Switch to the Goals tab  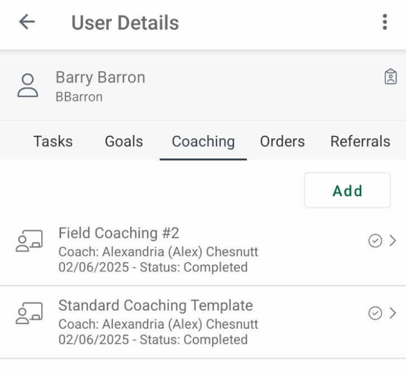tap(124, 141)
